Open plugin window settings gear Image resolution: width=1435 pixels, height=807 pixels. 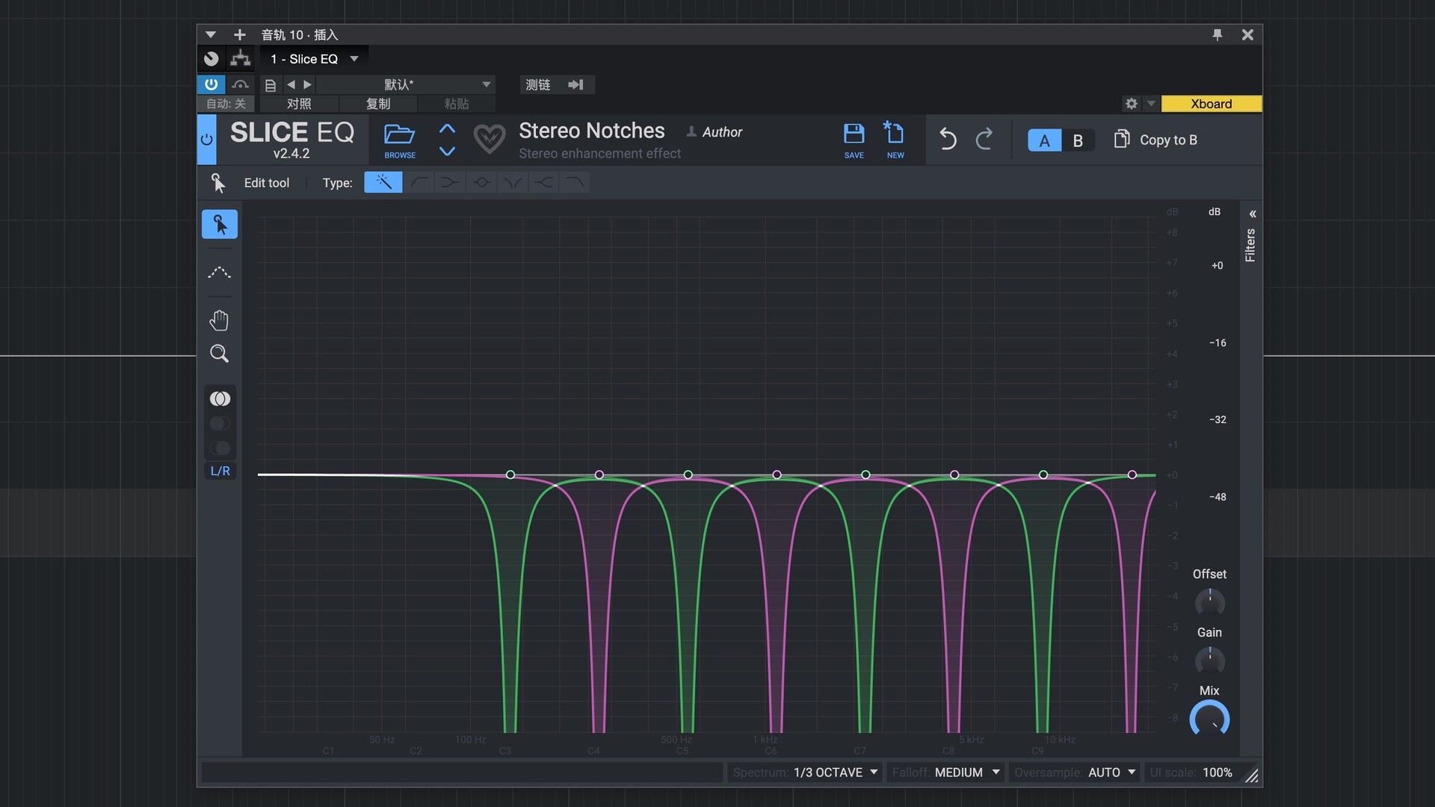pyautogui.click(x=1132, y=104)
